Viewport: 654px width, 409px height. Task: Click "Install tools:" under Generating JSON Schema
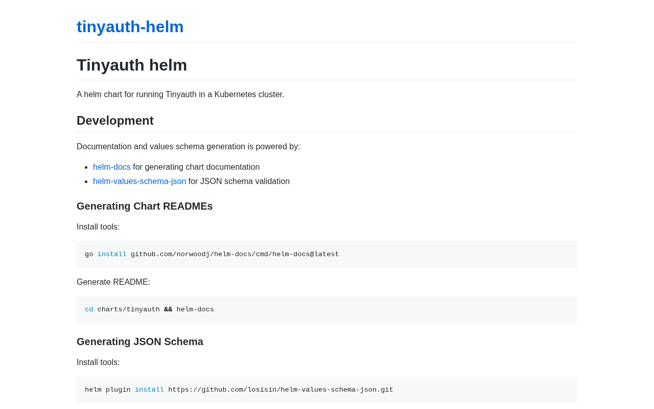click(x=98, y=362)
